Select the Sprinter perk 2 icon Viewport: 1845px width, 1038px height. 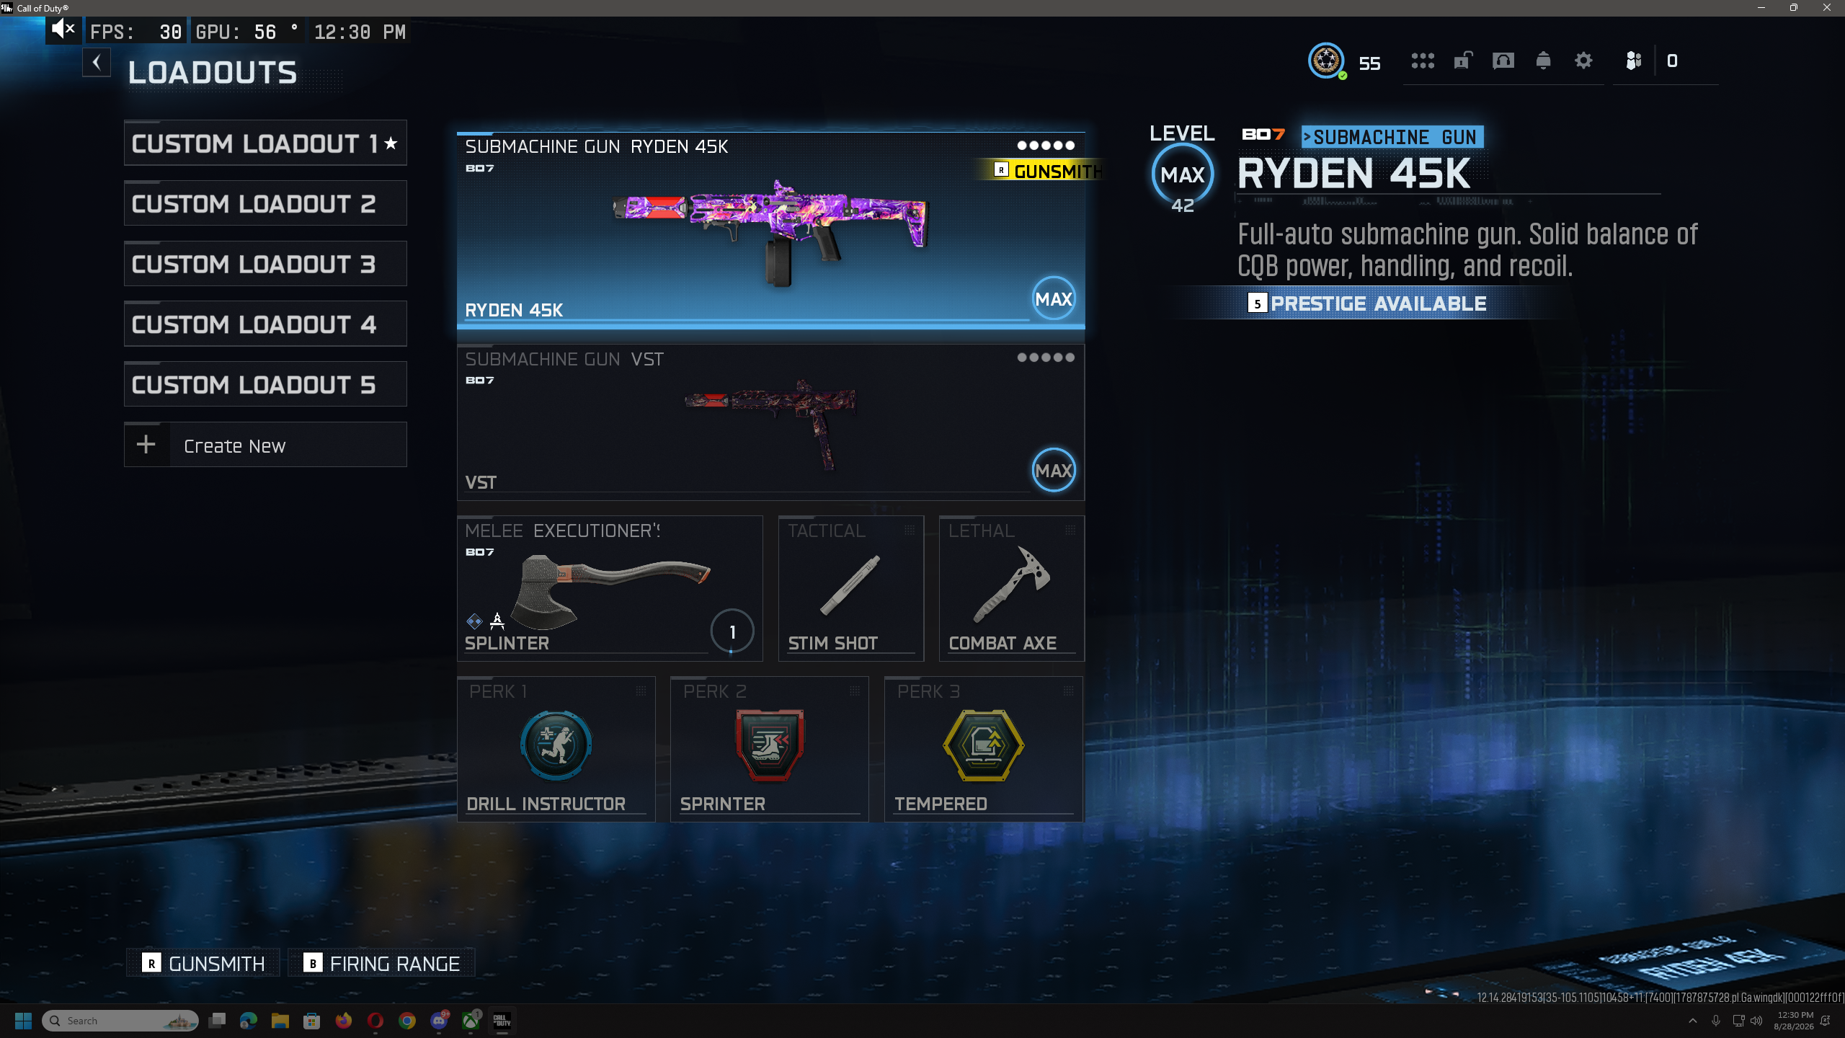click(x=770, y=745)
